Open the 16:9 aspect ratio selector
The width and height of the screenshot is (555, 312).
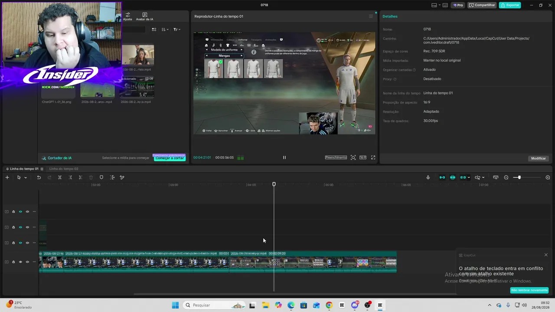pos(363,157)
